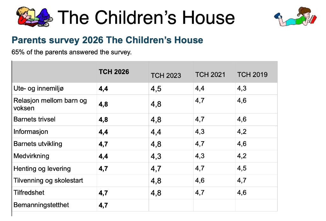Select 'Tilvenning og skolestart' row label
326x221 pixels.
coord(48,180)
